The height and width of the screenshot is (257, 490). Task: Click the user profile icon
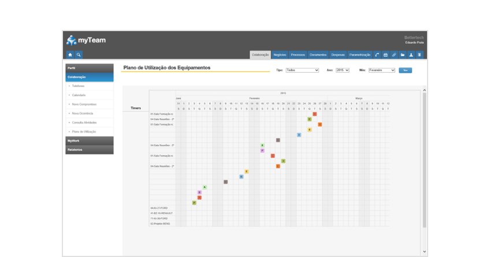(x=411, y=55)
